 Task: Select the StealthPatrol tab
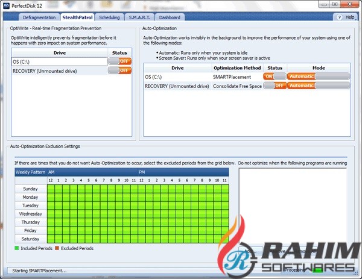point(77,17)
